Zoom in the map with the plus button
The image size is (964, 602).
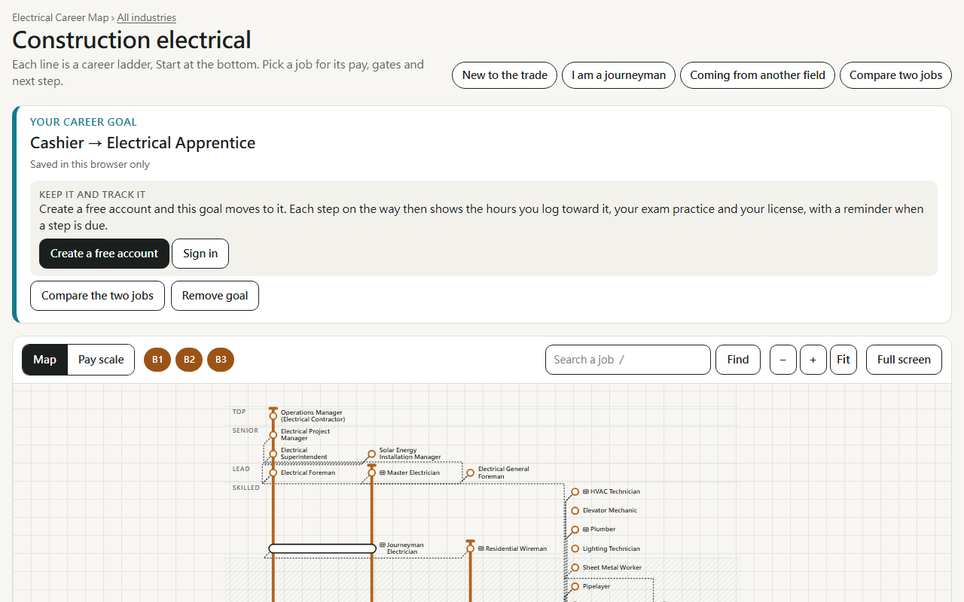[813, 360]
